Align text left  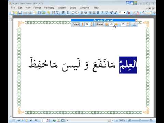pos(82,13)
